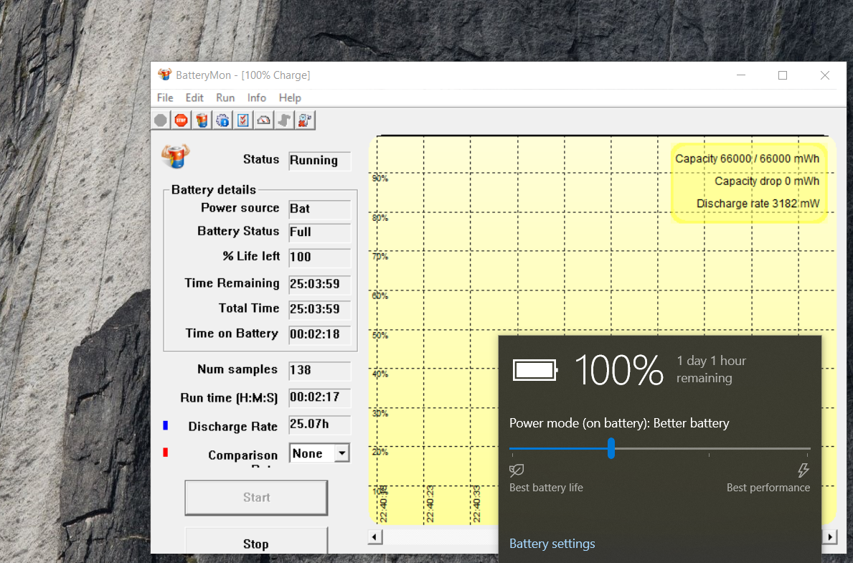The image size is (853, 563).
Task: Click the Discharge rate 3182 mW text
Action: pyautogui.click(x=758, y=204)
